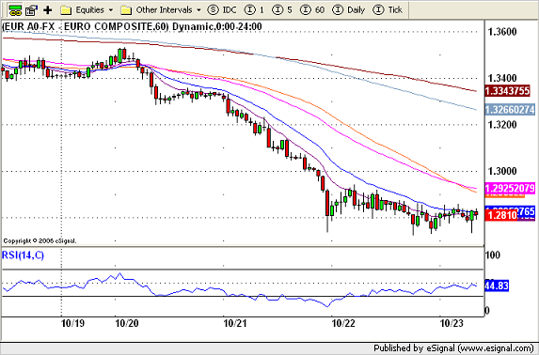Click the 1.32660274 moving average label
This screenshot has width=539, height=355.
point(510,110)
